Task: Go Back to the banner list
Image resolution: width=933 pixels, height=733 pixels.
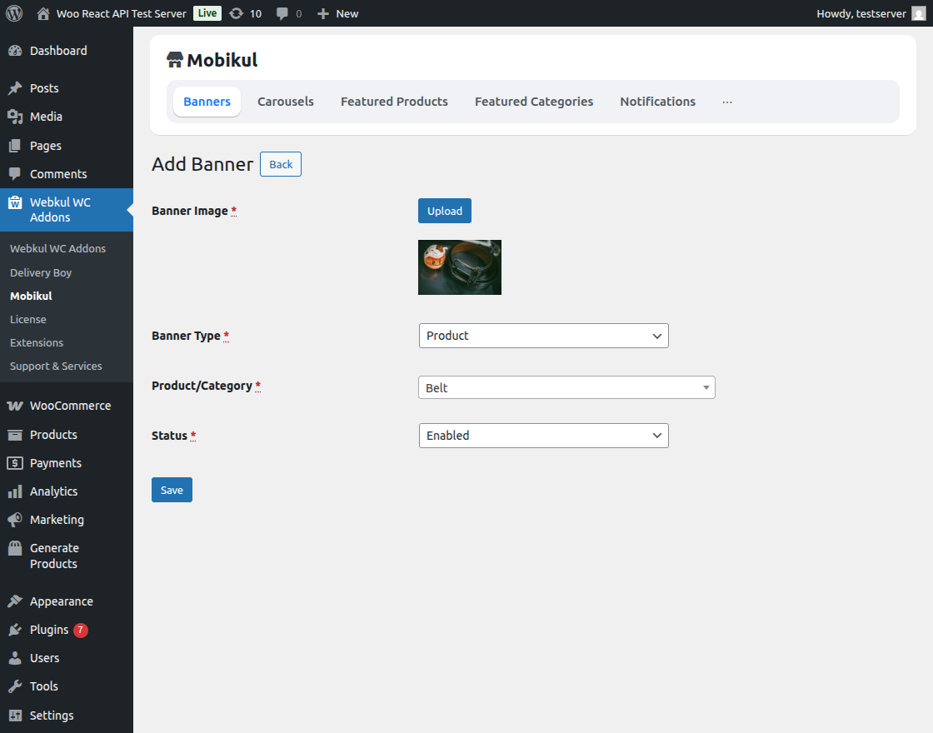Action: pyautogui.click(x=280, y=164)
